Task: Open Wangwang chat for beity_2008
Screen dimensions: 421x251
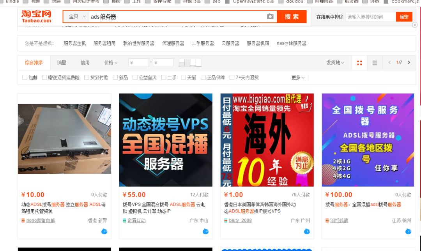Action: click(307, 232)
